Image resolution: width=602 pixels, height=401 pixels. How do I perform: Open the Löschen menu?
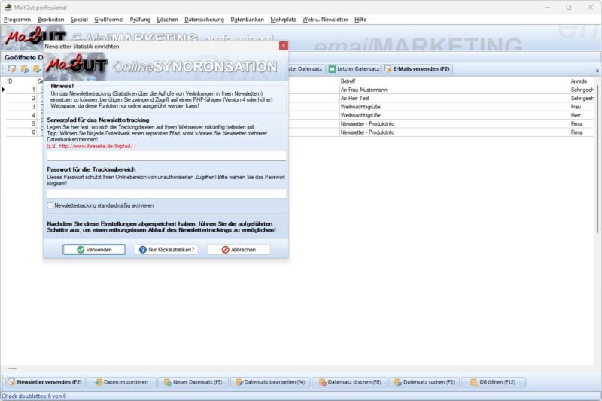(167, 20)
